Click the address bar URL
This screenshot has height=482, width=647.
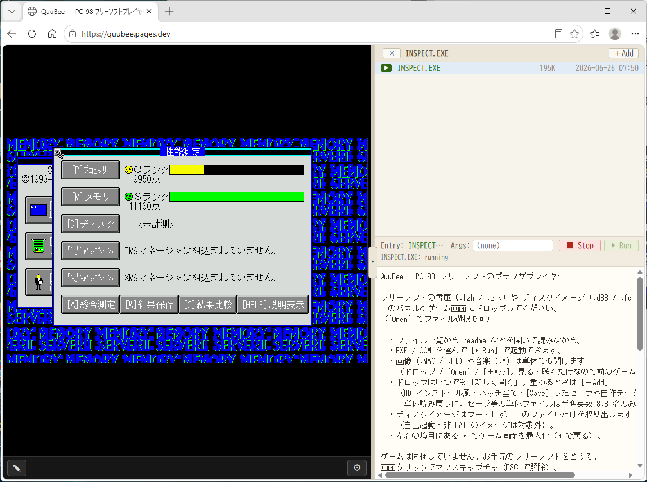point(126,34)
